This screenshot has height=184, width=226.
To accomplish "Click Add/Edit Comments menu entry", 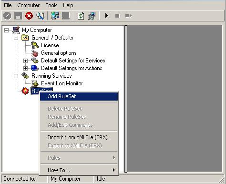I will [x=79, y=125].
